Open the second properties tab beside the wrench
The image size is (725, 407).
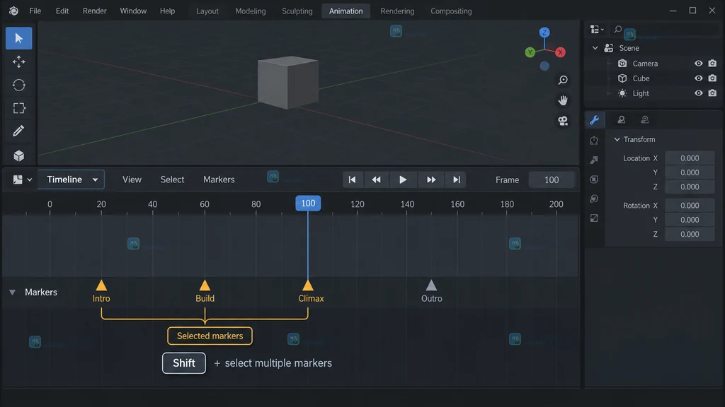622,120
